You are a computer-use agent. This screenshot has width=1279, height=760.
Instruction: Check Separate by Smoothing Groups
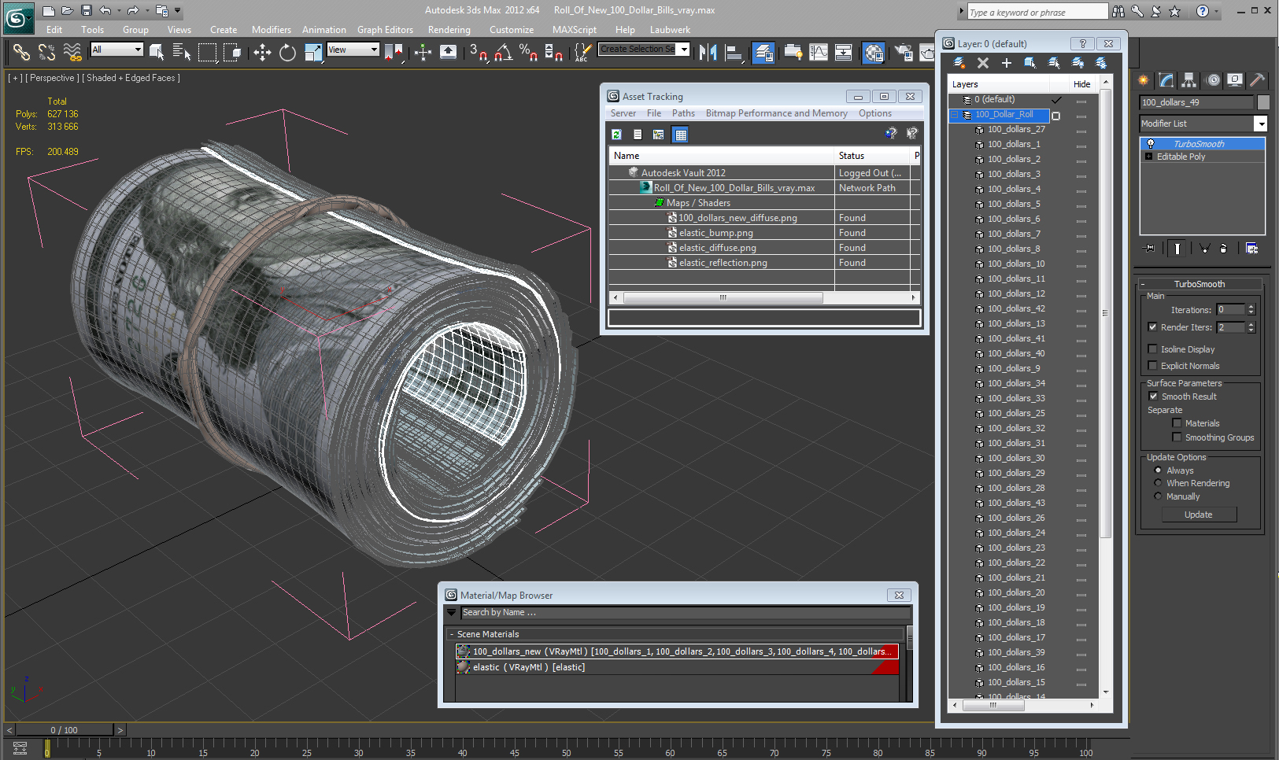pyautogui.click(x=1177, y=437)
